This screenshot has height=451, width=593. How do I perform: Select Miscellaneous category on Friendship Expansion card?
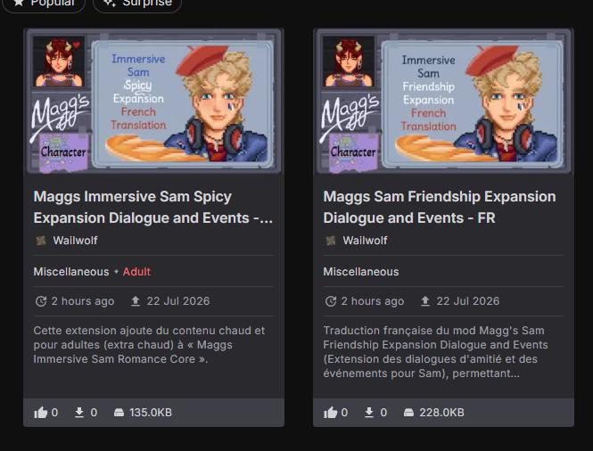361,272
